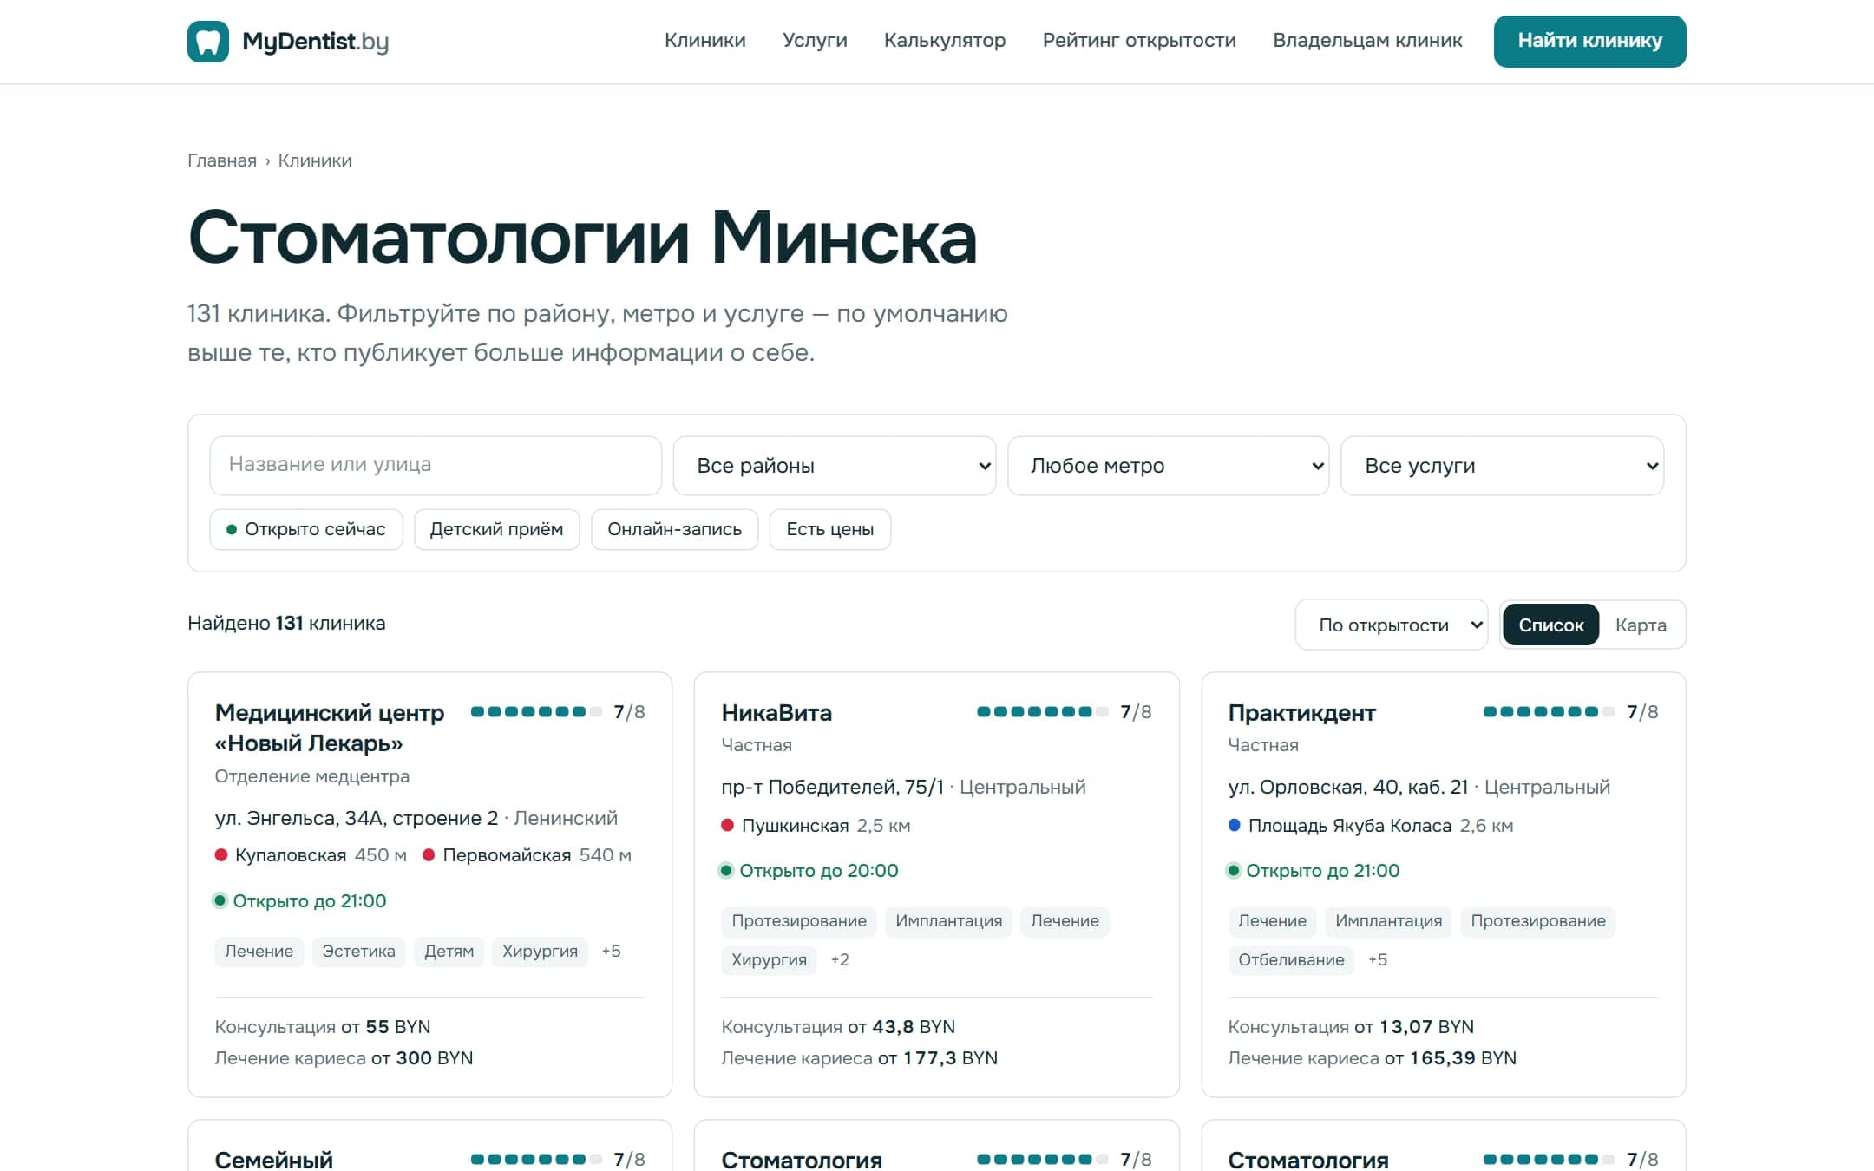This screenshot has width=1874, height=1171.
Task: Click Лечение tag in Новый Лекарь card
Action: click(x=259, y=951)
